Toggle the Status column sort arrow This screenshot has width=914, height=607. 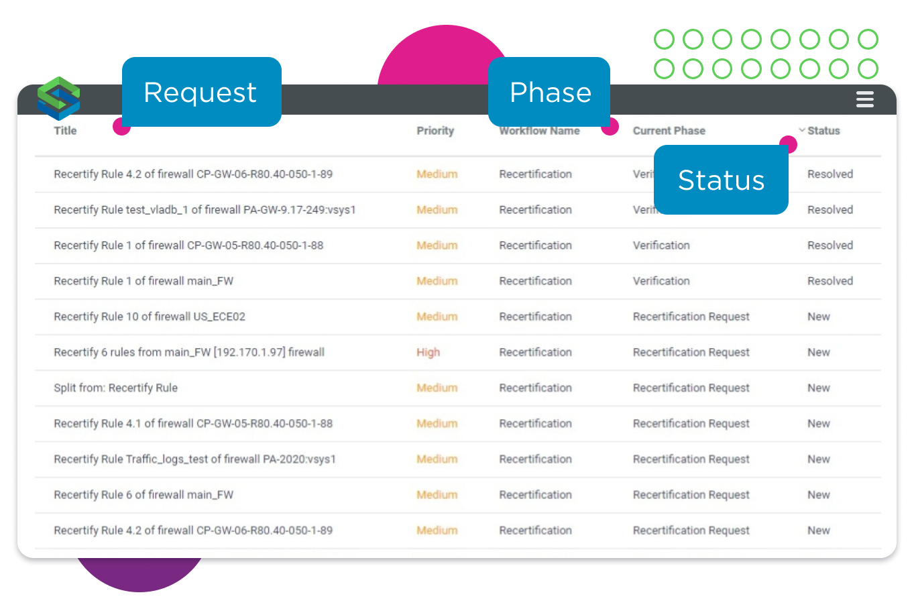801,130
